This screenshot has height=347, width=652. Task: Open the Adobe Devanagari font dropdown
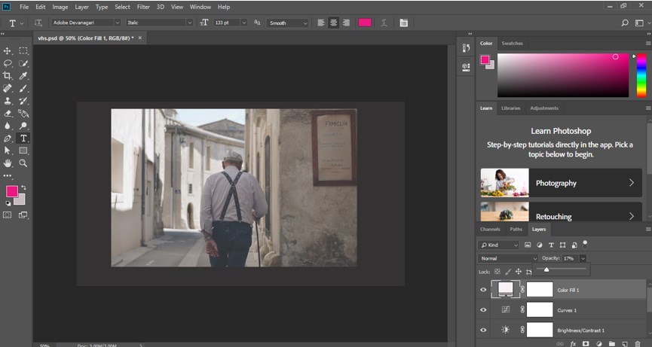(83, 23)
